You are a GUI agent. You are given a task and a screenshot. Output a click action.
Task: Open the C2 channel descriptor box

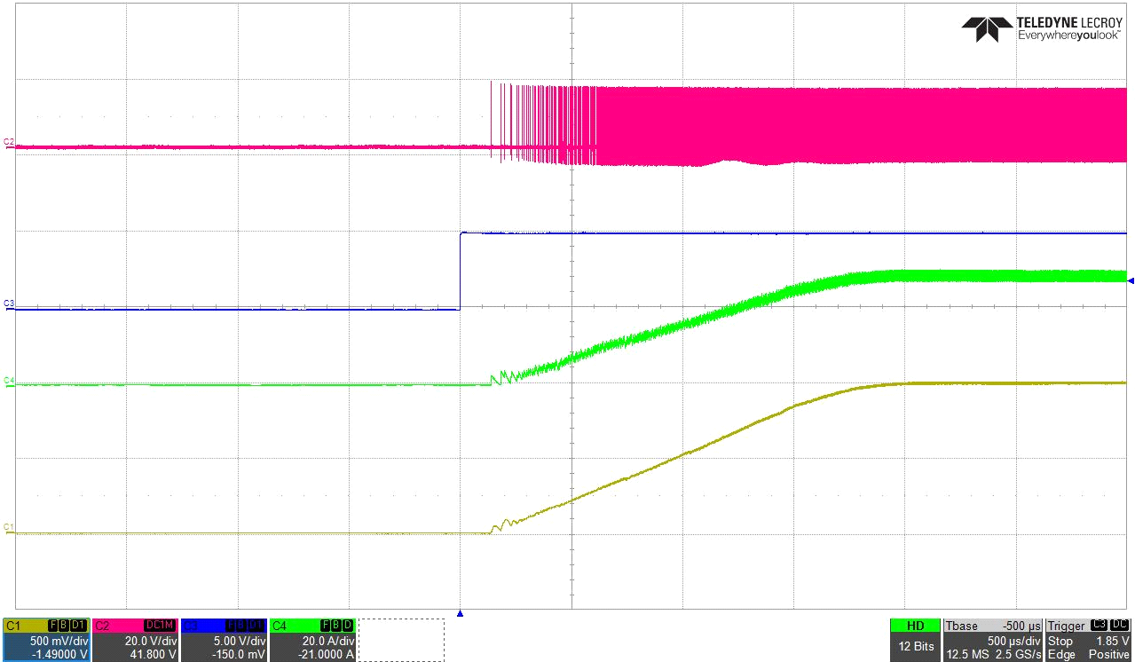[x=135, y=640]
